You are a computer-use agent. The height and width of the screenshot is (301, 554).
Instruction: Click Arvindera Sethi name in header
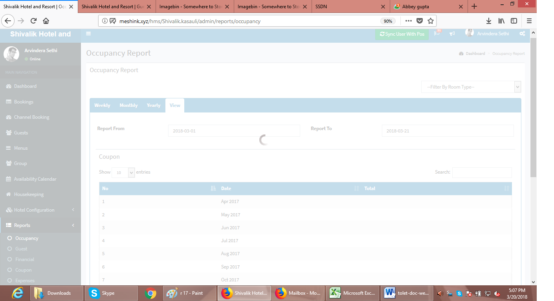tap(493, 34)
